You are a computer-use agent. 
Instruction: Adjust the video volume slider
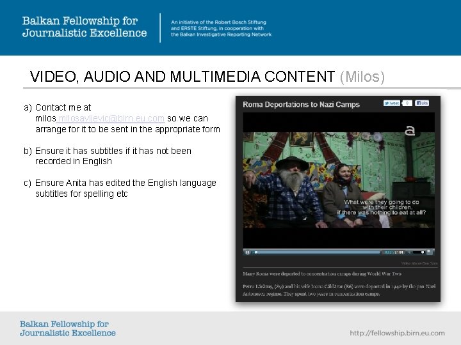(419, 252)
